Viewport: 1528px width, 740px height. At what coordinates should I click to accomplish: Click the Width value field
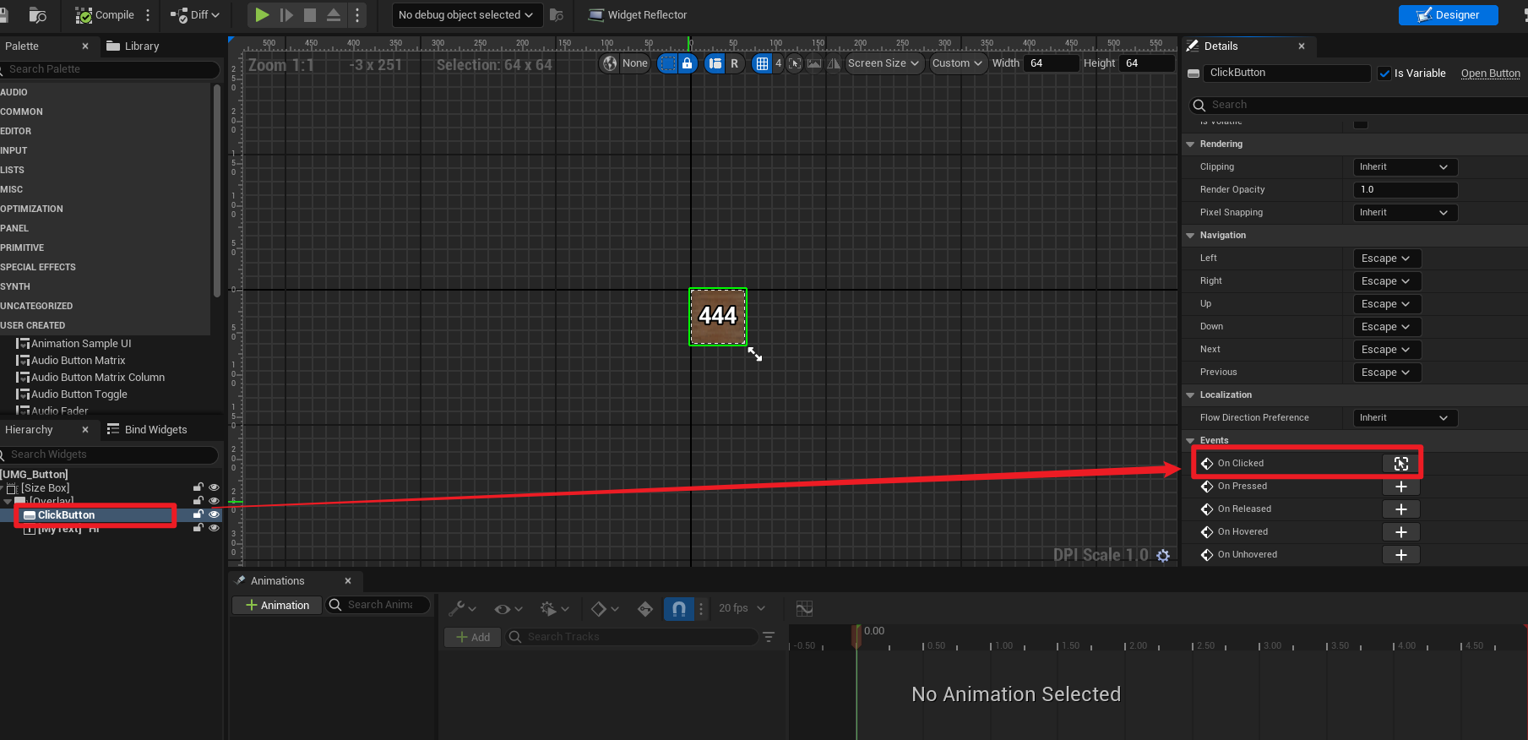pos(1051,63)
